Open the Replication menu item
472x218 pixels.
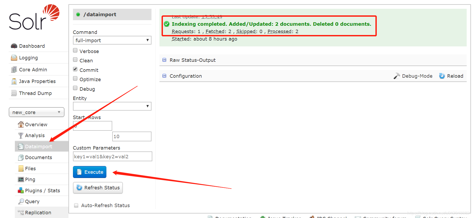point(38,213)
